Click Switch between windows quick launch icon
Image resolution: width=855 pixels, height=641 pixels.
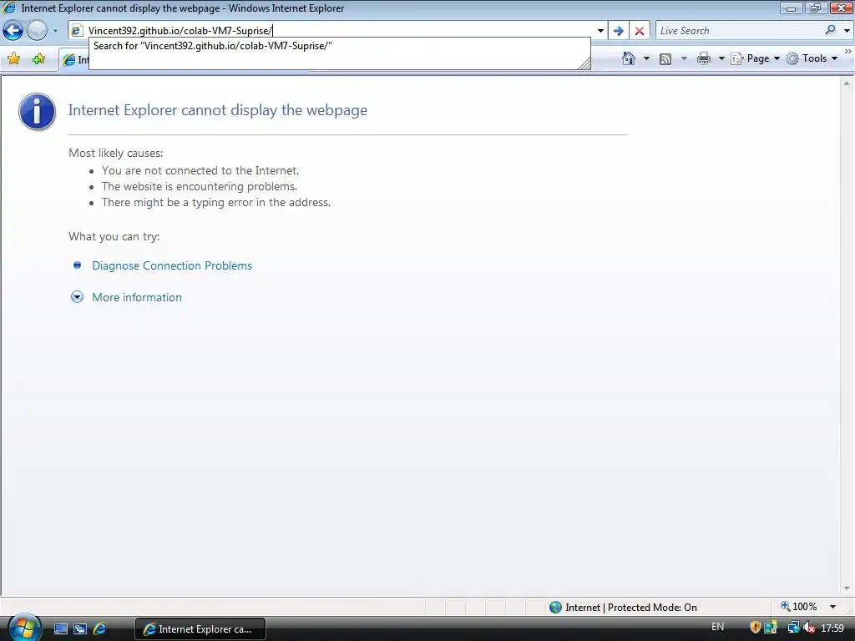[x=80, y=629]
